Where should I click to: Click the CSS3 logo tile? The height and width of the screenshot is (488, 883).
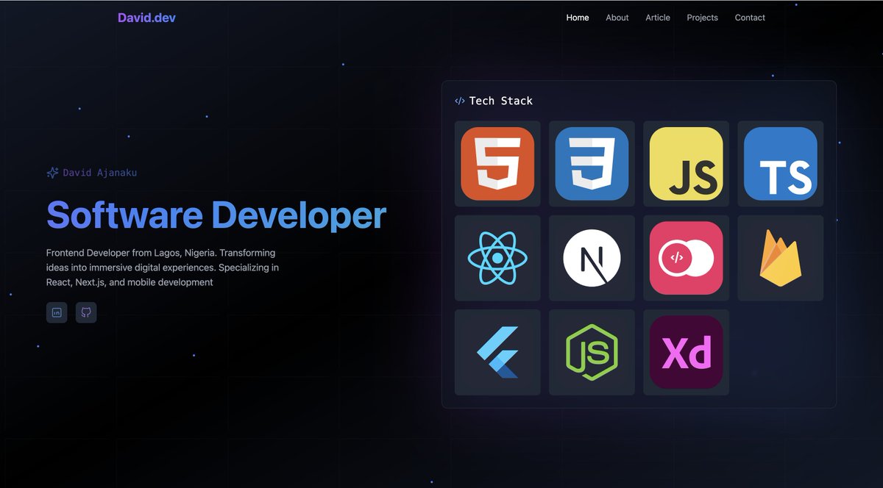[592, 164]
